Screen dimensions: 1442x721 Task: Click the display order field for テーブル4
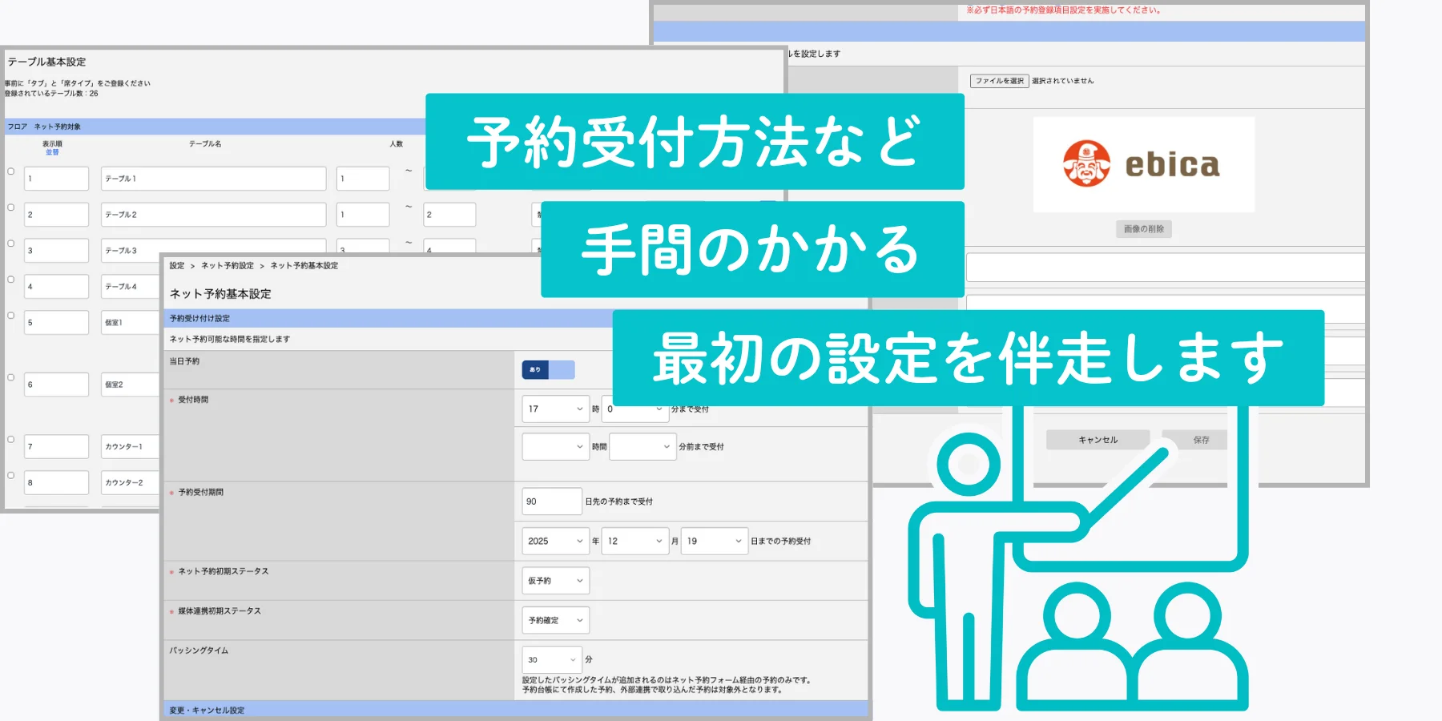57,287
